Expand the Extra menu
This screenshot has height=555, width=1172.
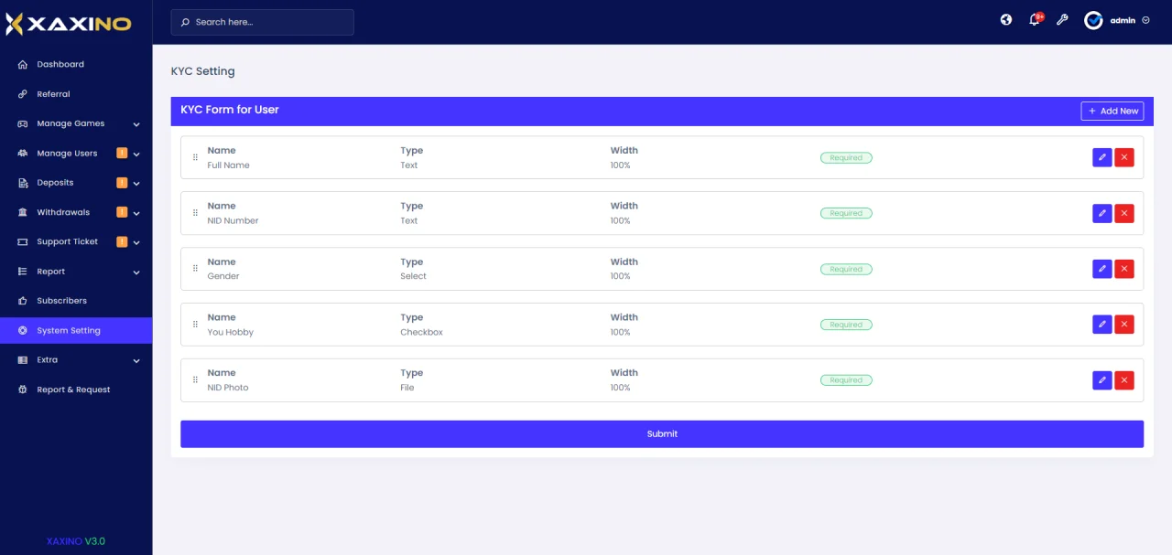[x=76, y=360]
